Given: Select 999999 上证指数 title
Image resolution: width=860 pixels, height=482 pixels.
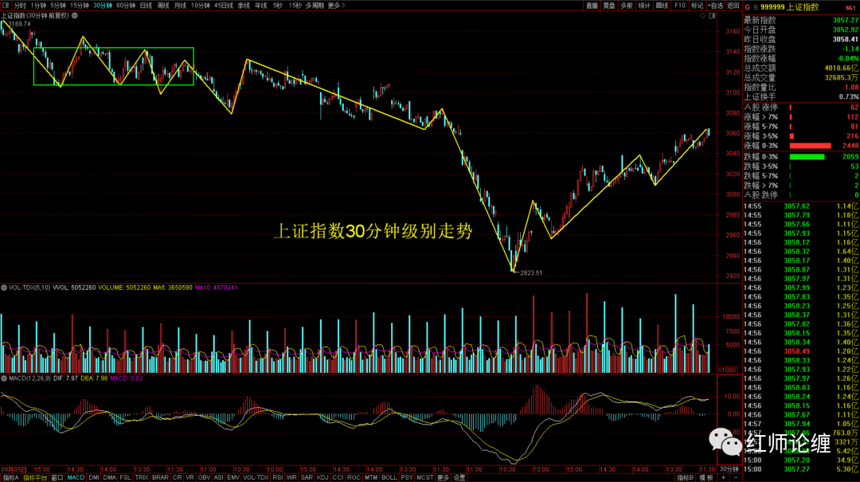Looking at the screenshot, I should click(789, 7).
